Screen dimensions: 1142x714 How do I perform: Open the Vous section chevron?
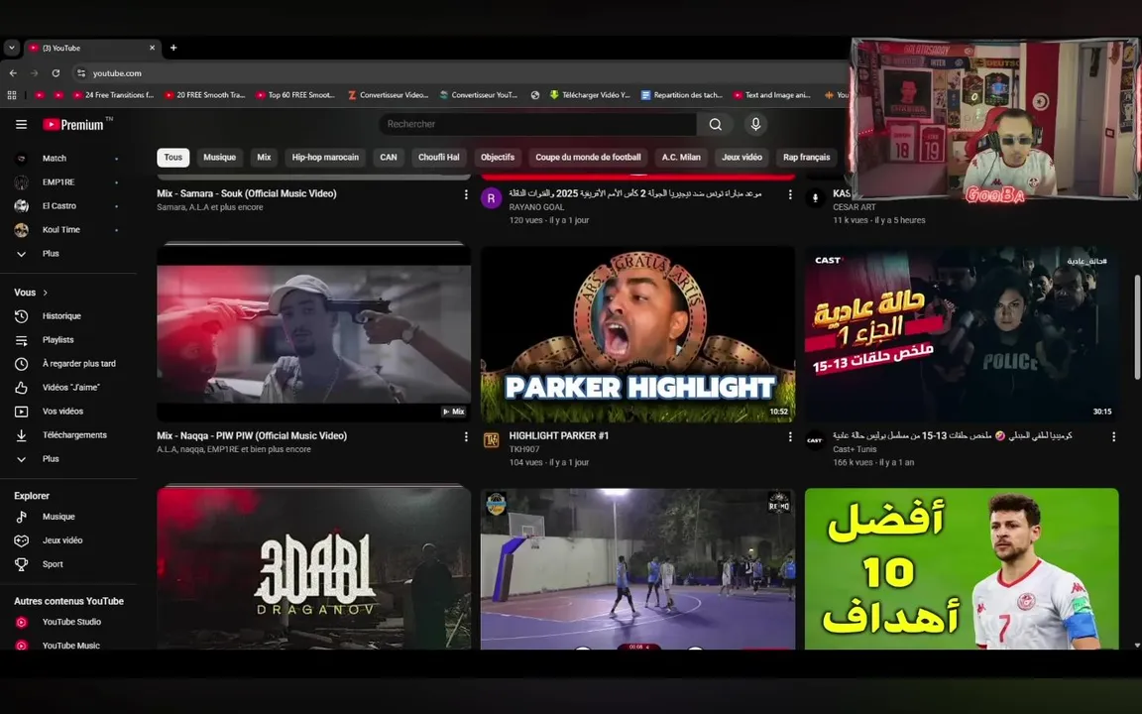coord(46,293)
